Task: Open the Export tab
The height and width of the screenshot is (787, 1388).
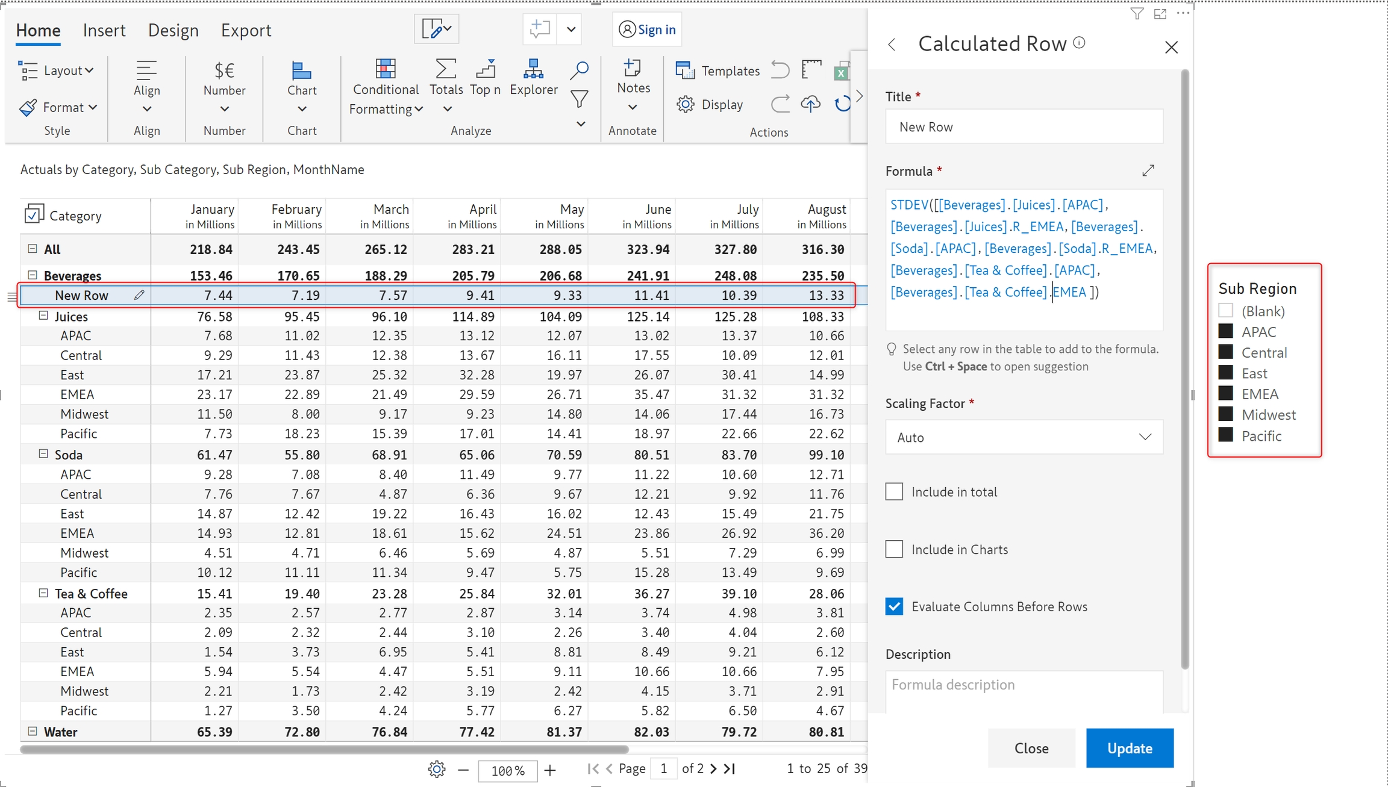Action: coord(246,30)
